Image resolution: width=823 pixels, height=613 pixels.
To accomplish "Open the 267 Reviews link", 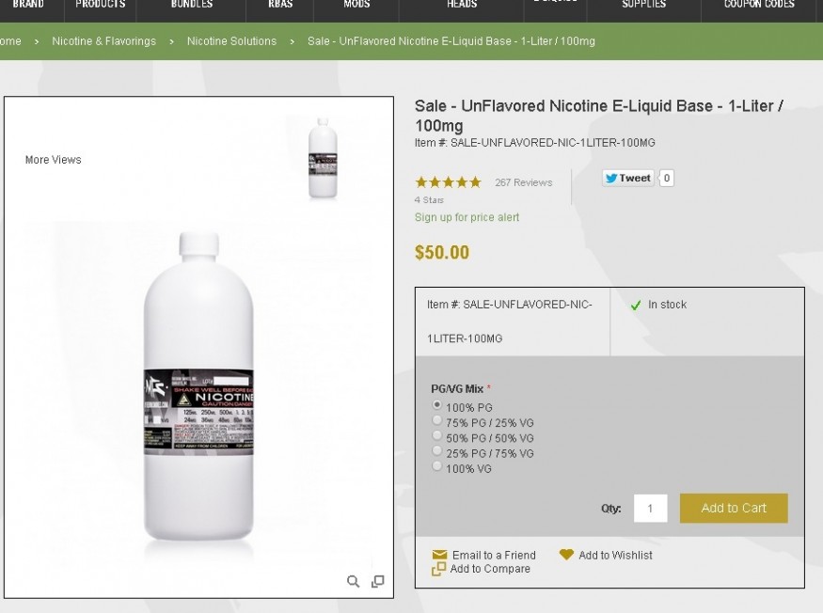I will click(523, 182).
